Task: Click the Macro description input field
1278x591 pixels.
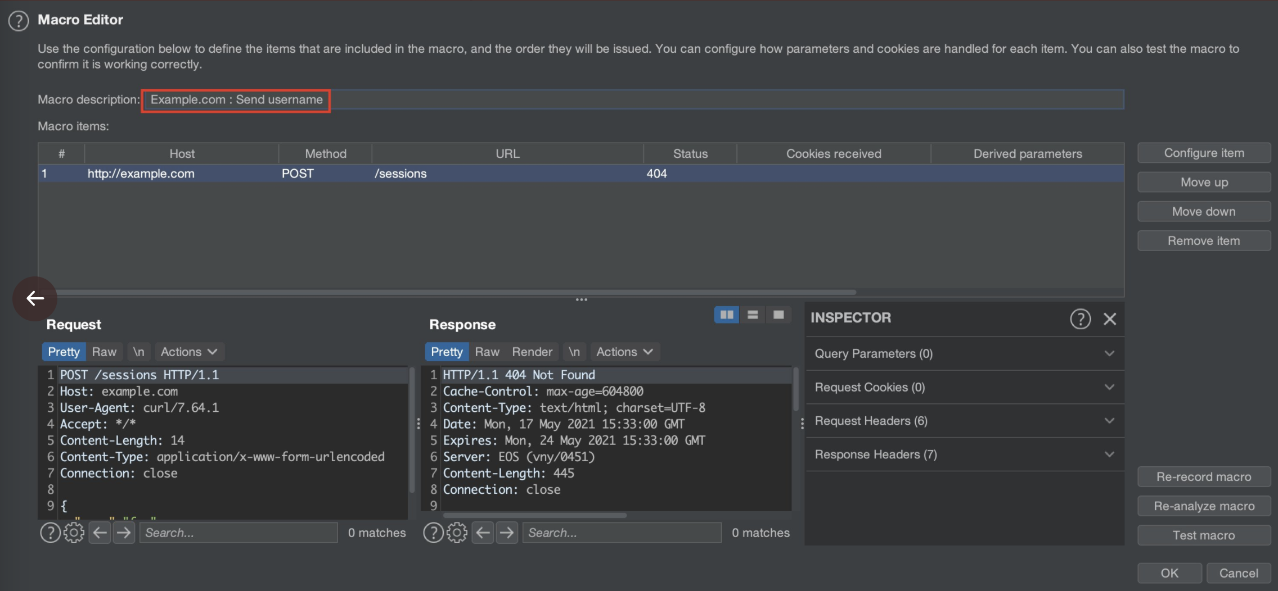Action: click(x=634, y=100)
